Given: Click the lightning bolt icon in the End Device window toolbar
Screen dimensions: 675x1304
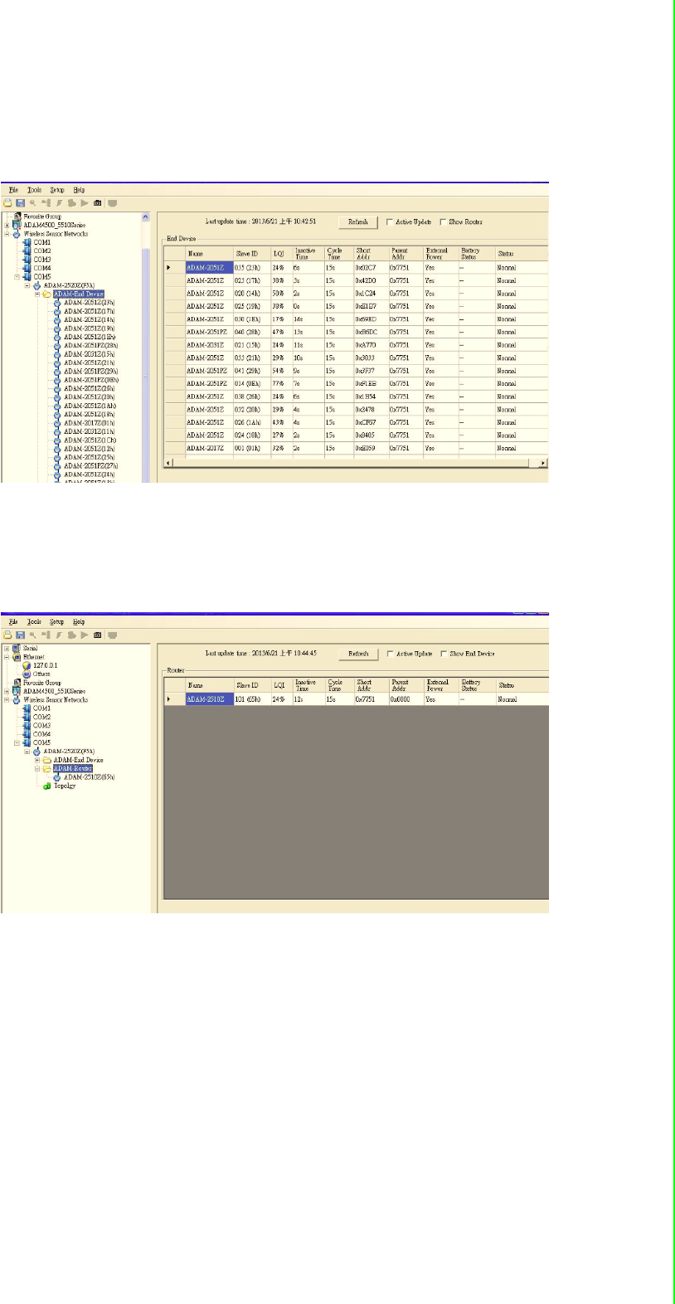Looking at the screenshot, I should (60, 202).
